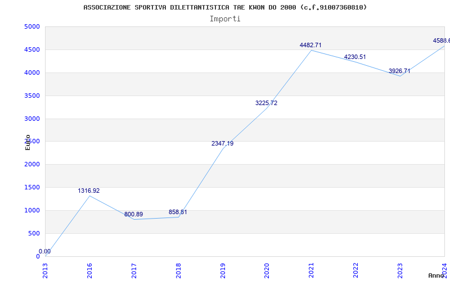Select the 3000 y-axis tick label
450x281 pixels.
[32, 119]
